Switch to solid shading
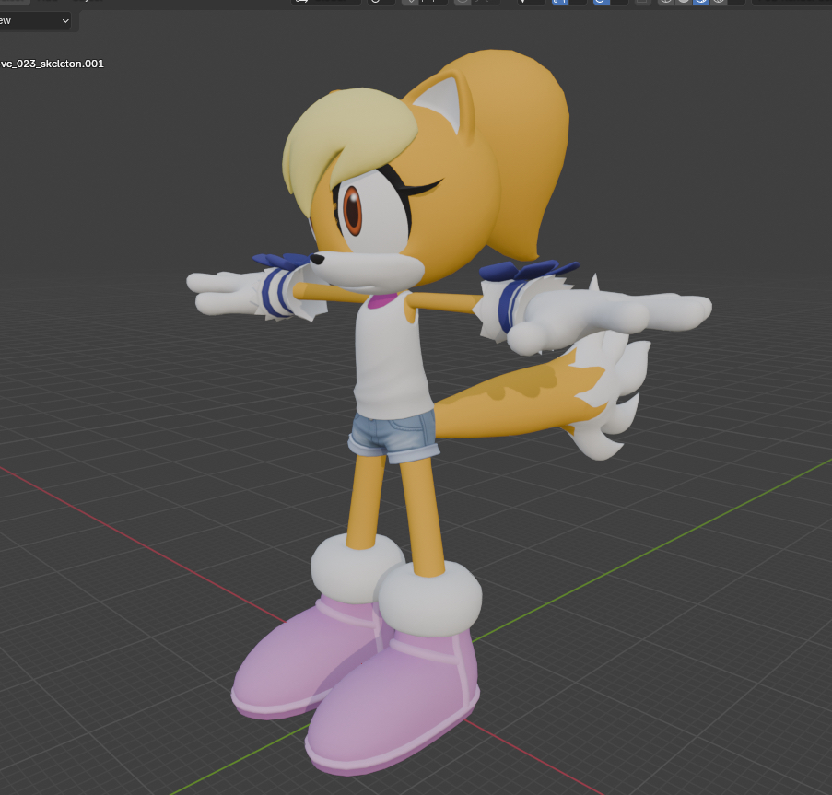This screenshot has width=832, height=795. coord(684,2)
